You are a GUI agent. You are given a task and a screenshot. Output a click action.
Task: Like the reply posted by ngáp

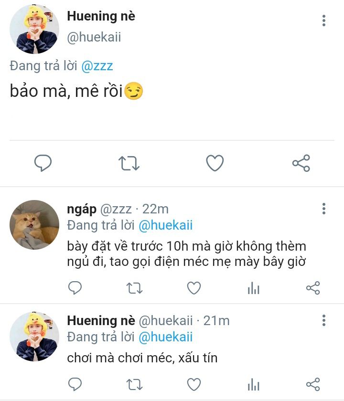[193, 288]
